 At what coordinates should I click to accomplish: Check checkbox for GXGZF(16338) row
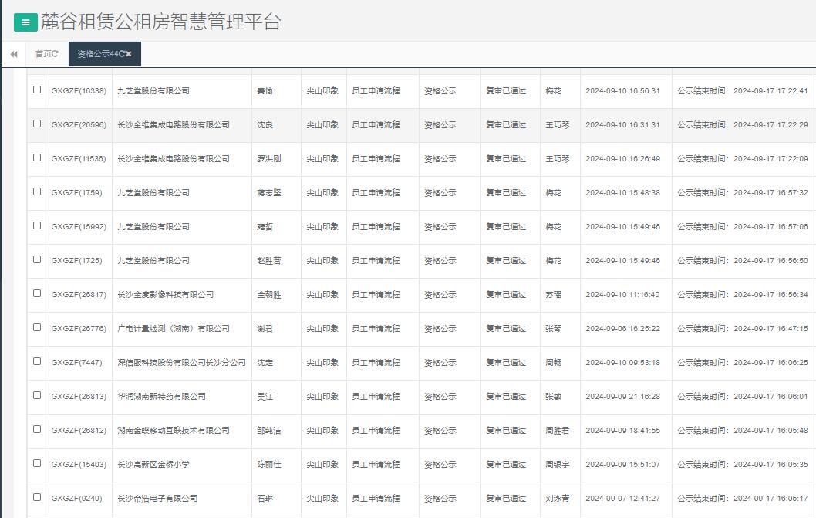tap(36, 90)
